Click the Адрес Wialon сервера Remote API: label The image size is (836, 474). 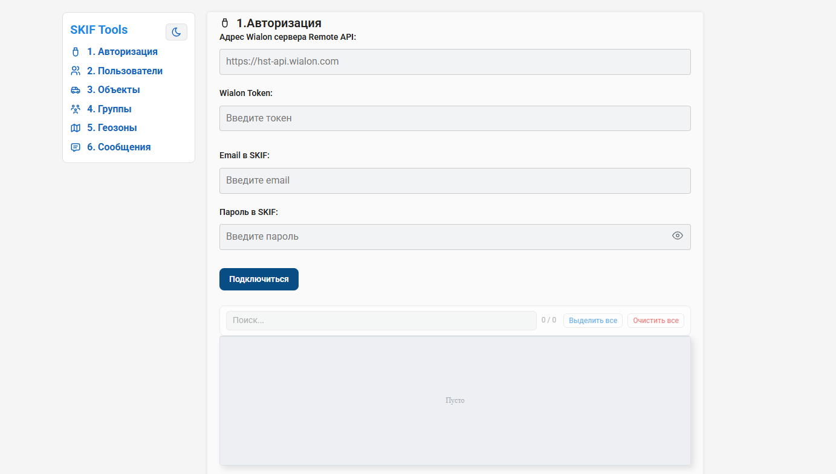[288, 37]
